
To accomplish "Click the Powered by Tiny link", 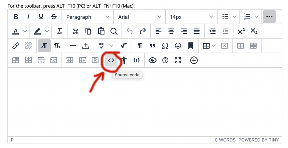I will pos(258,140).
